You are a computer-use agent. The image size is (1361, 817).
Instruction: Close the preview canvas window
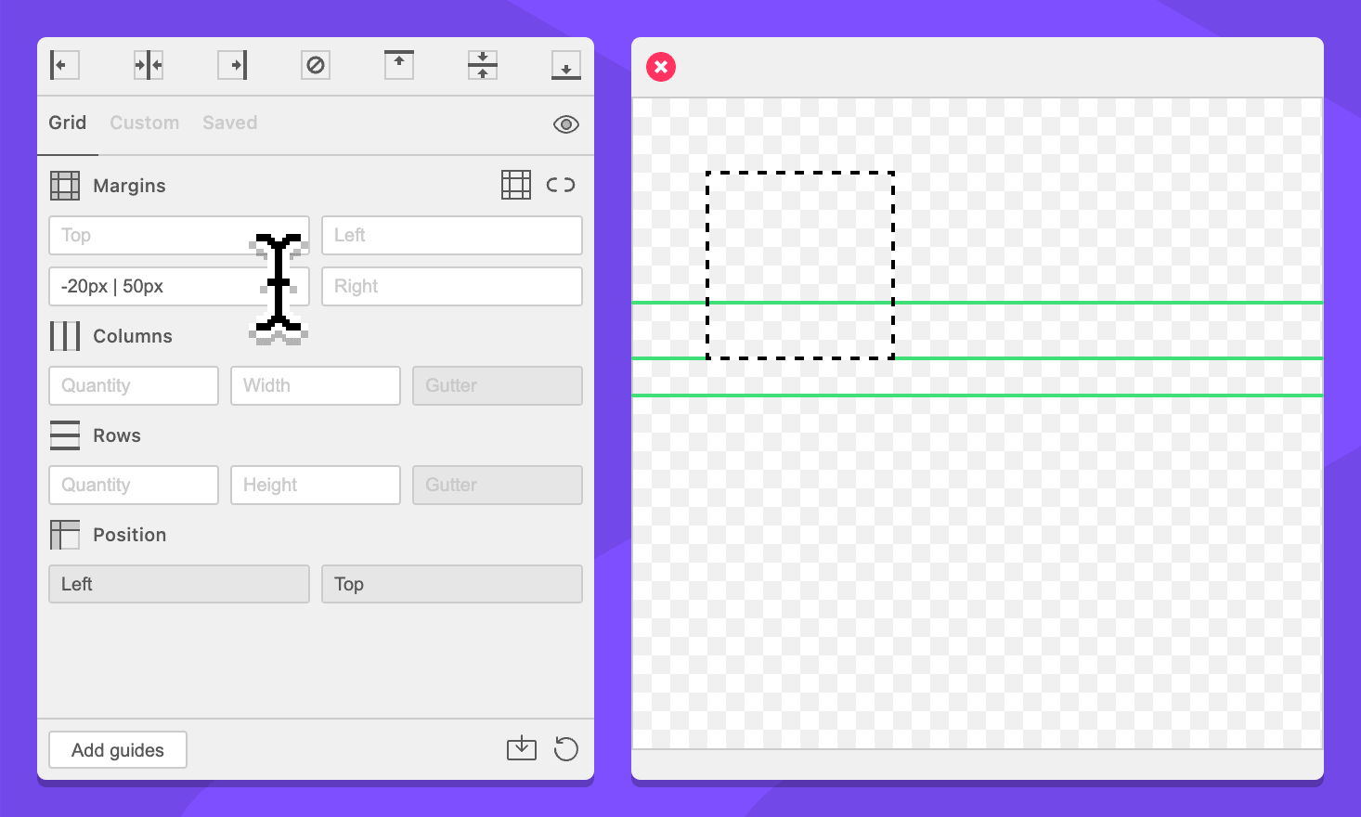(x=661, y=67)
